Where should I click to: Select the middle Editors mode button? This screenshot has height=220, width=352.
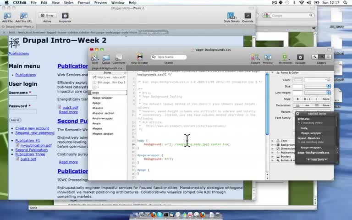321,57
